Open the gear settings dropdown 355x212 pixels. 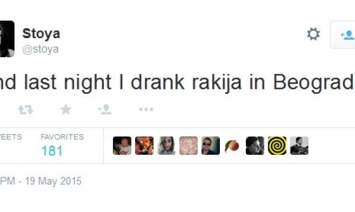point(313,34)
